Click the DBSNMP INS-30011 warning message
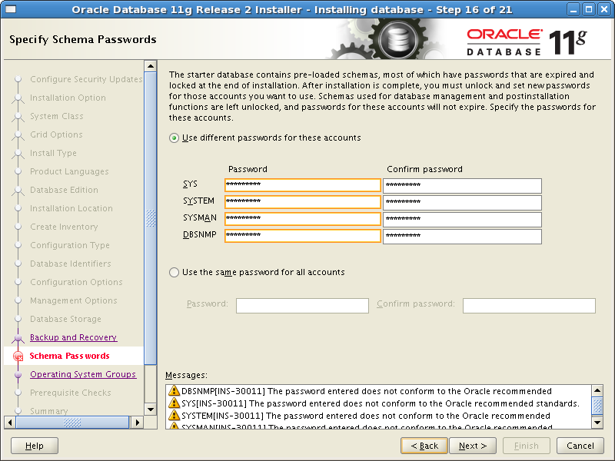Viewport: 615px width, 461px height. [367, 391]
